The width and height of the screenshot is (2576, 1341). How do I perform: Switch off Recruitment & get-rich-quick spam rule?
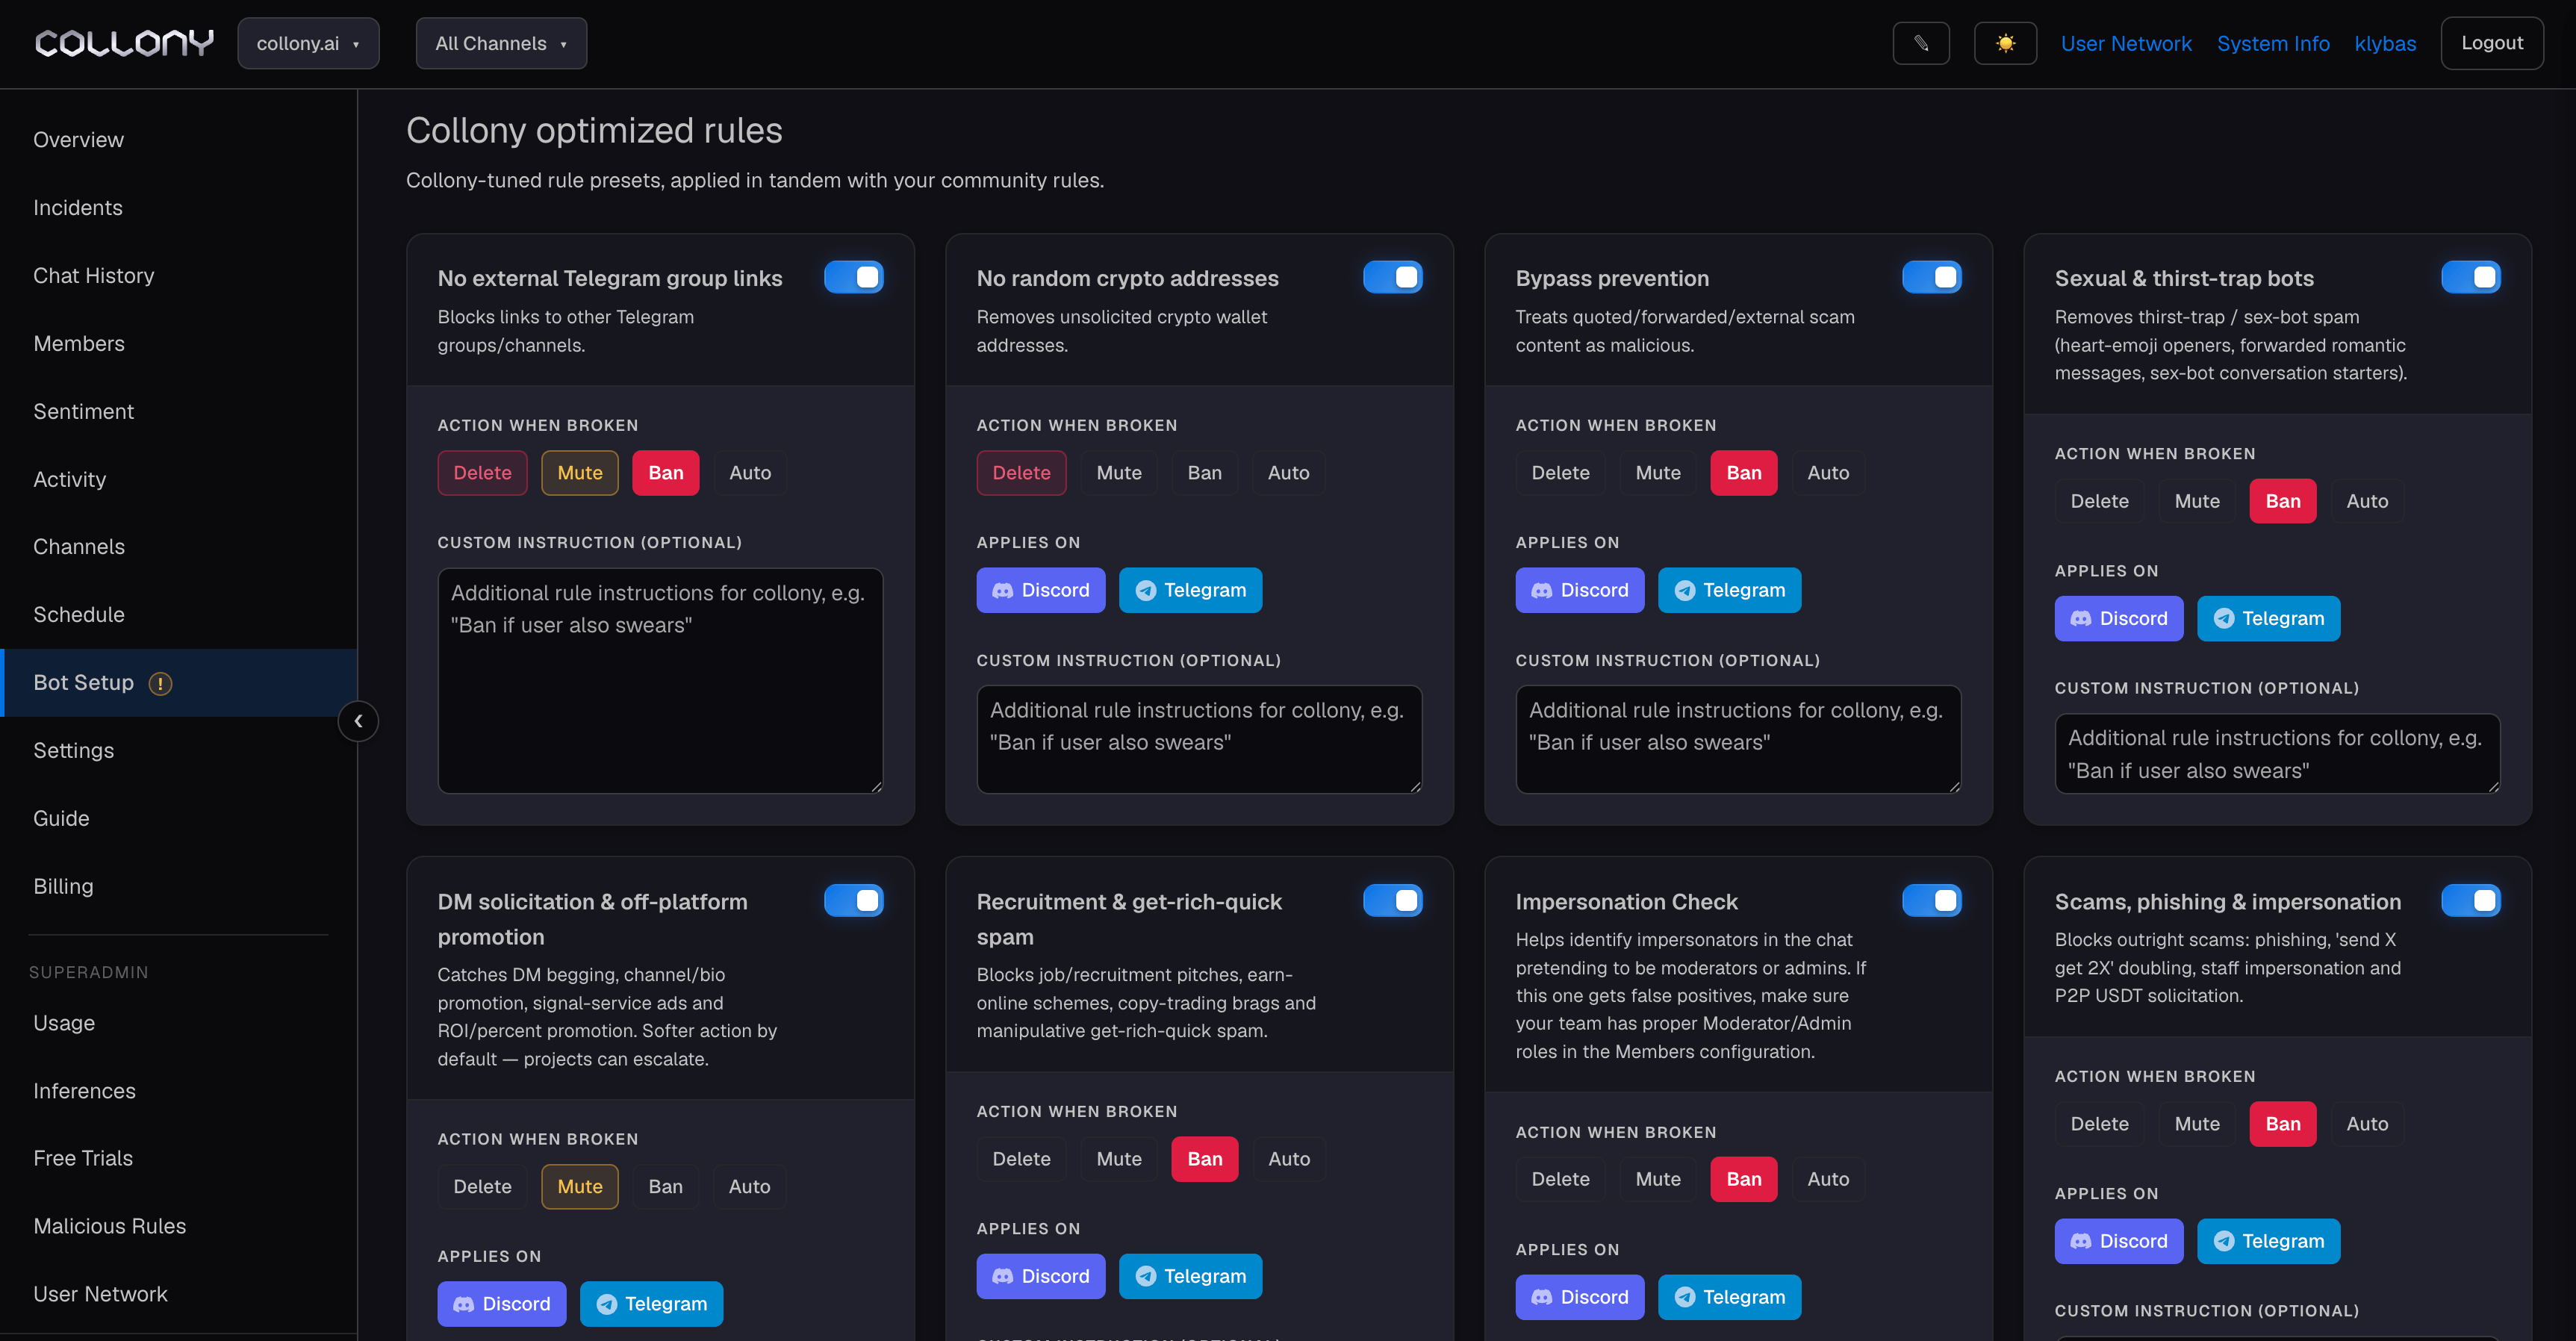pos(1393,900)
